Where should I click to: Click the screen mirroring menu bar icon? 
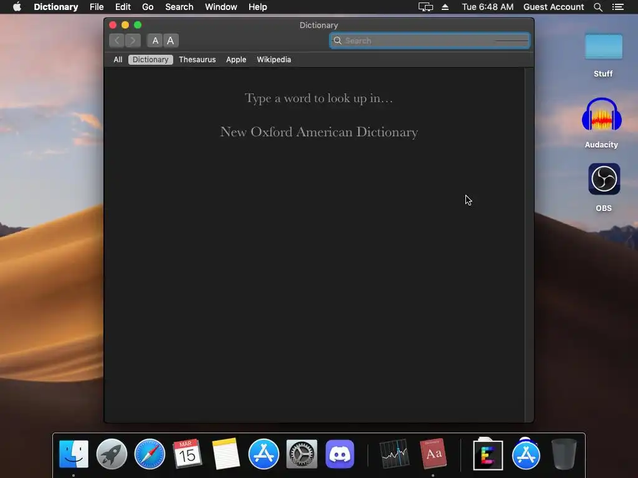pos(426,7)
